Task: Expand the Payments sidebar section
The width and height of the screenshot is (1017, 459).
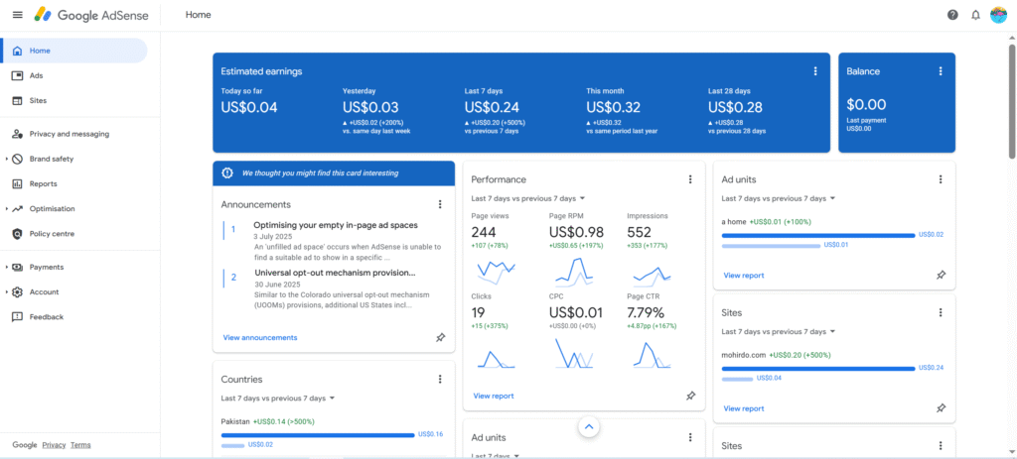Action: tap(7, 268)
